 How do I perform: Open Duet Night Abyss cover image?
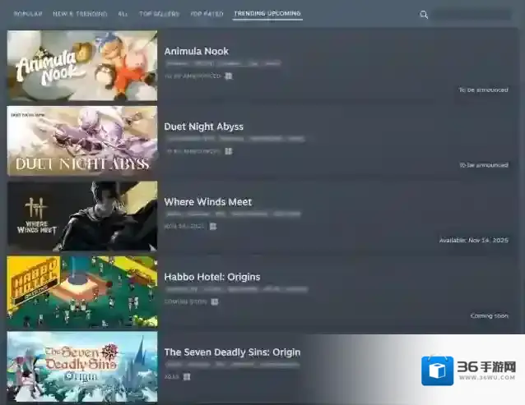(x=82, y=140)
